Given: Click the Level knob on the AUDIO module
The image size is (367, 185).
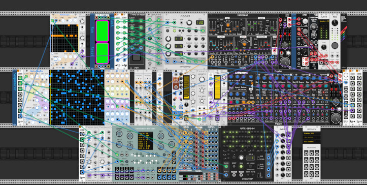Looking at the screenshot, I should (x=324, y=47).
